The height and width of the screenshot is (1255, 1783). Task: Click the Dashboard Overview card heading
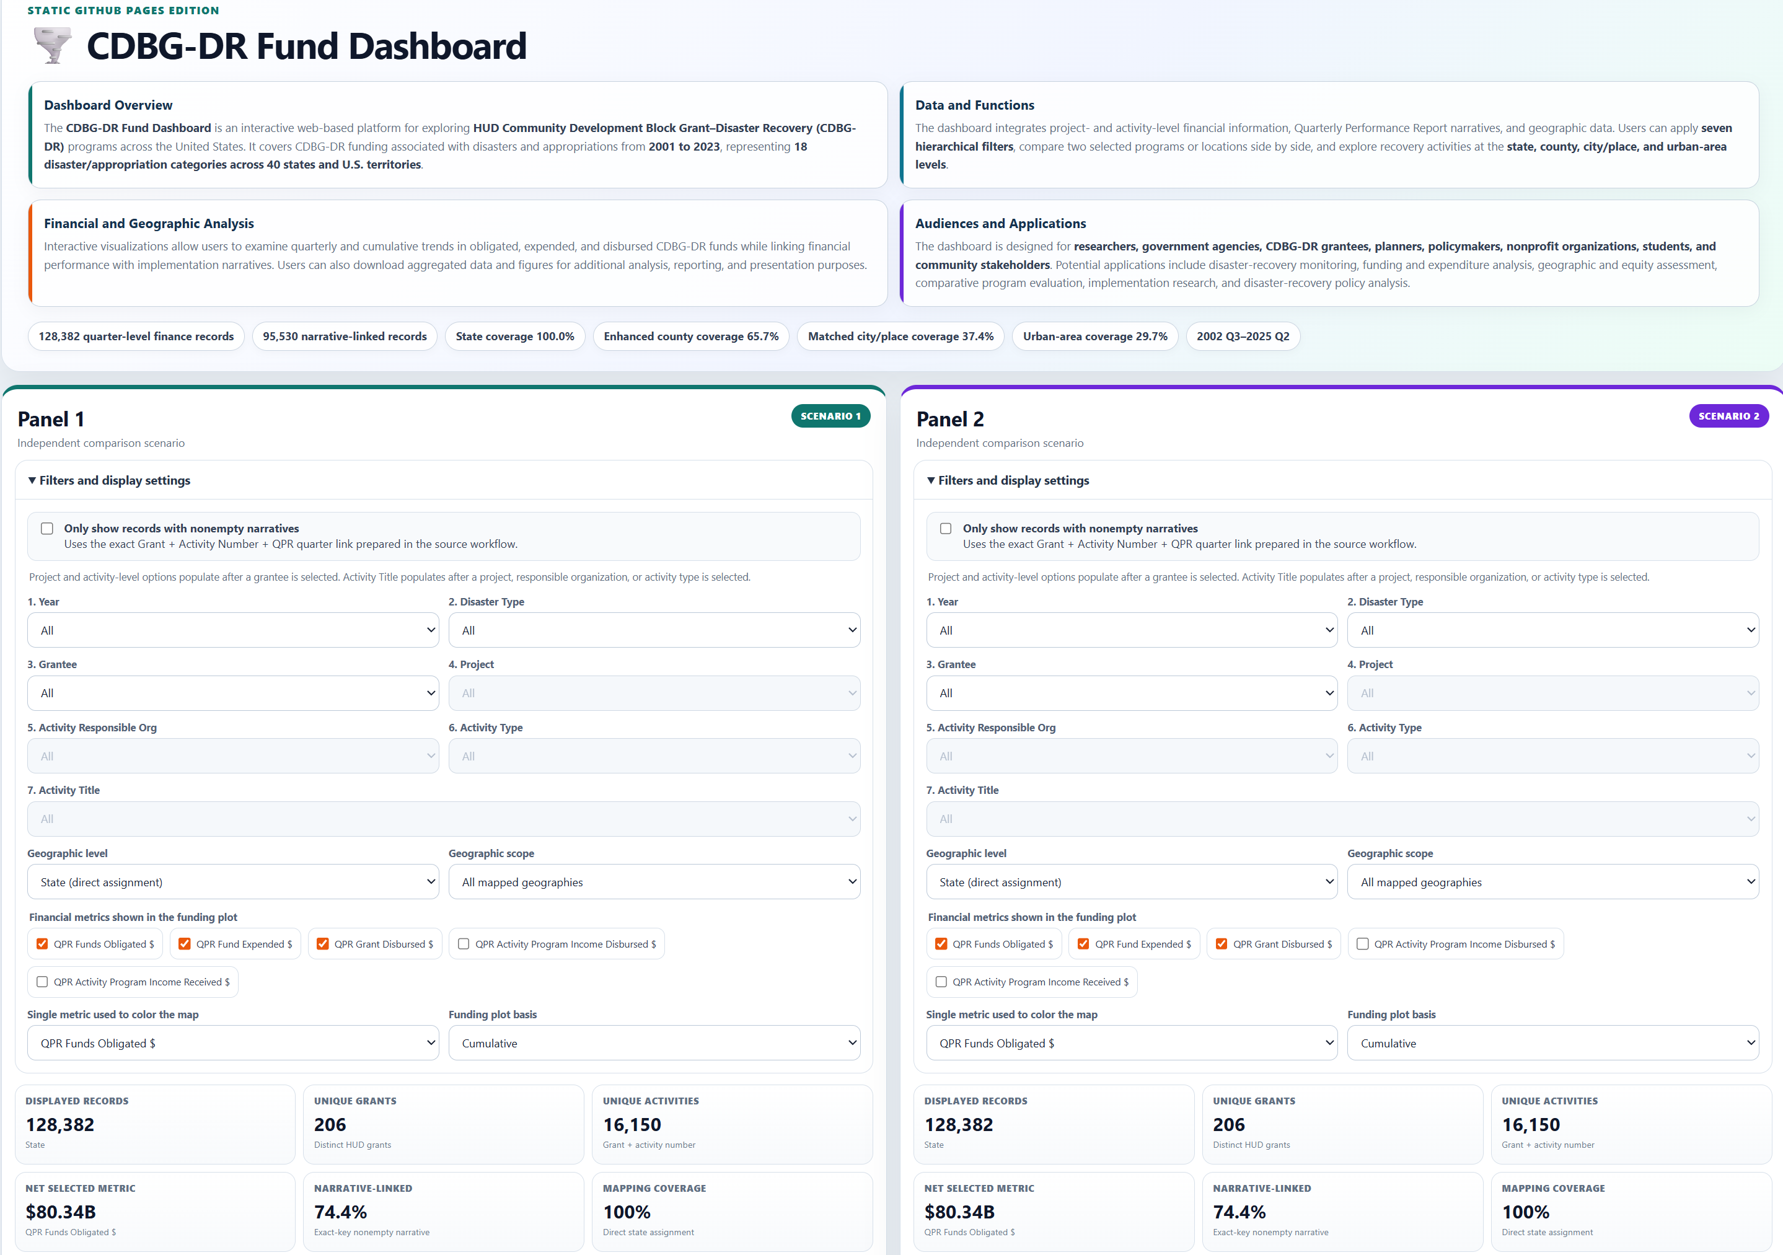[108, 105]
